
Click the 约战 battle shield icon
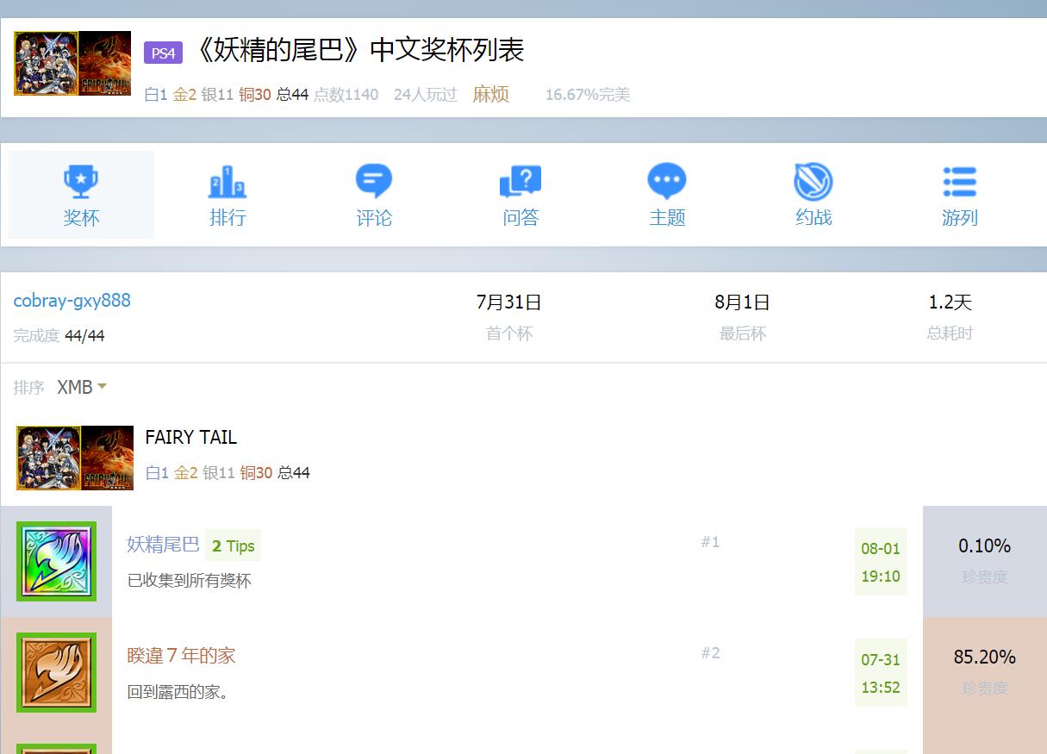click(x=813, y=182)
